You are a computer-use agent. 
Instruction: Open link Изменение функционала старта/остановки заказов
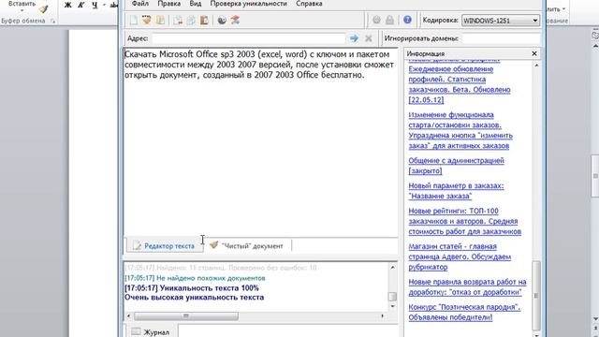point(460,130)
